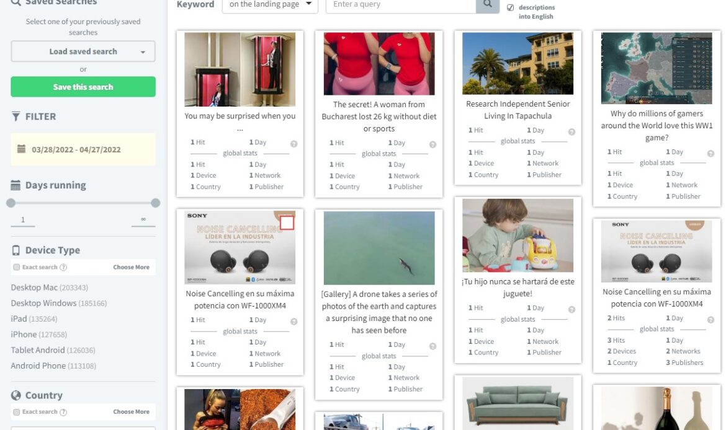Image resolution: width=726 pixels, height=430 pixels.
Task: Open the Load saved search dropdown
Action: tap(83, 51)
